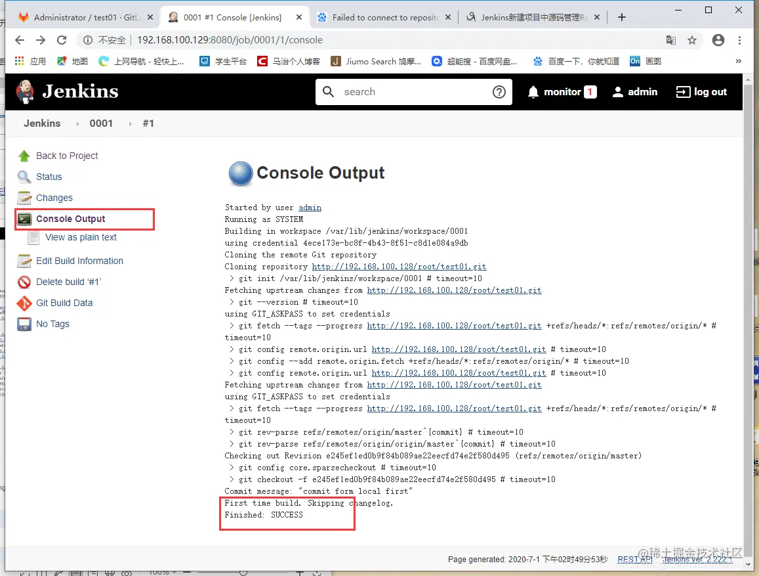The width and height of the screenshot is (759, 576).
Task: Click the Page generated timestamp footer text
Action: (527, 560)
